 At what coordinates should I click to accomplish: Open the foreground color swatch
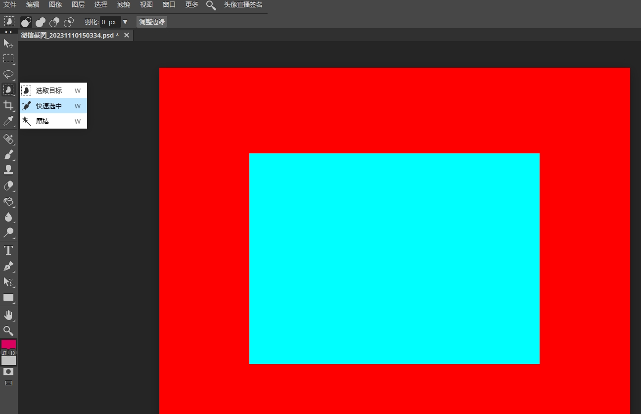click(9, 345)
